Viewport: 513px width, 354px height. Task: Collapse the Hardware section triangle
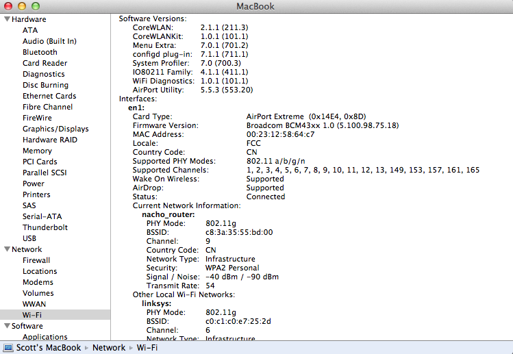pyautogui.click(x=7, y=19)
